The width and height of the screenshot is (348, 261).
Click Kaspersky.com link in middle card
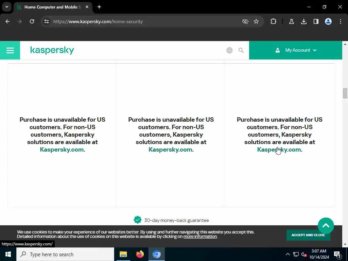170,150
